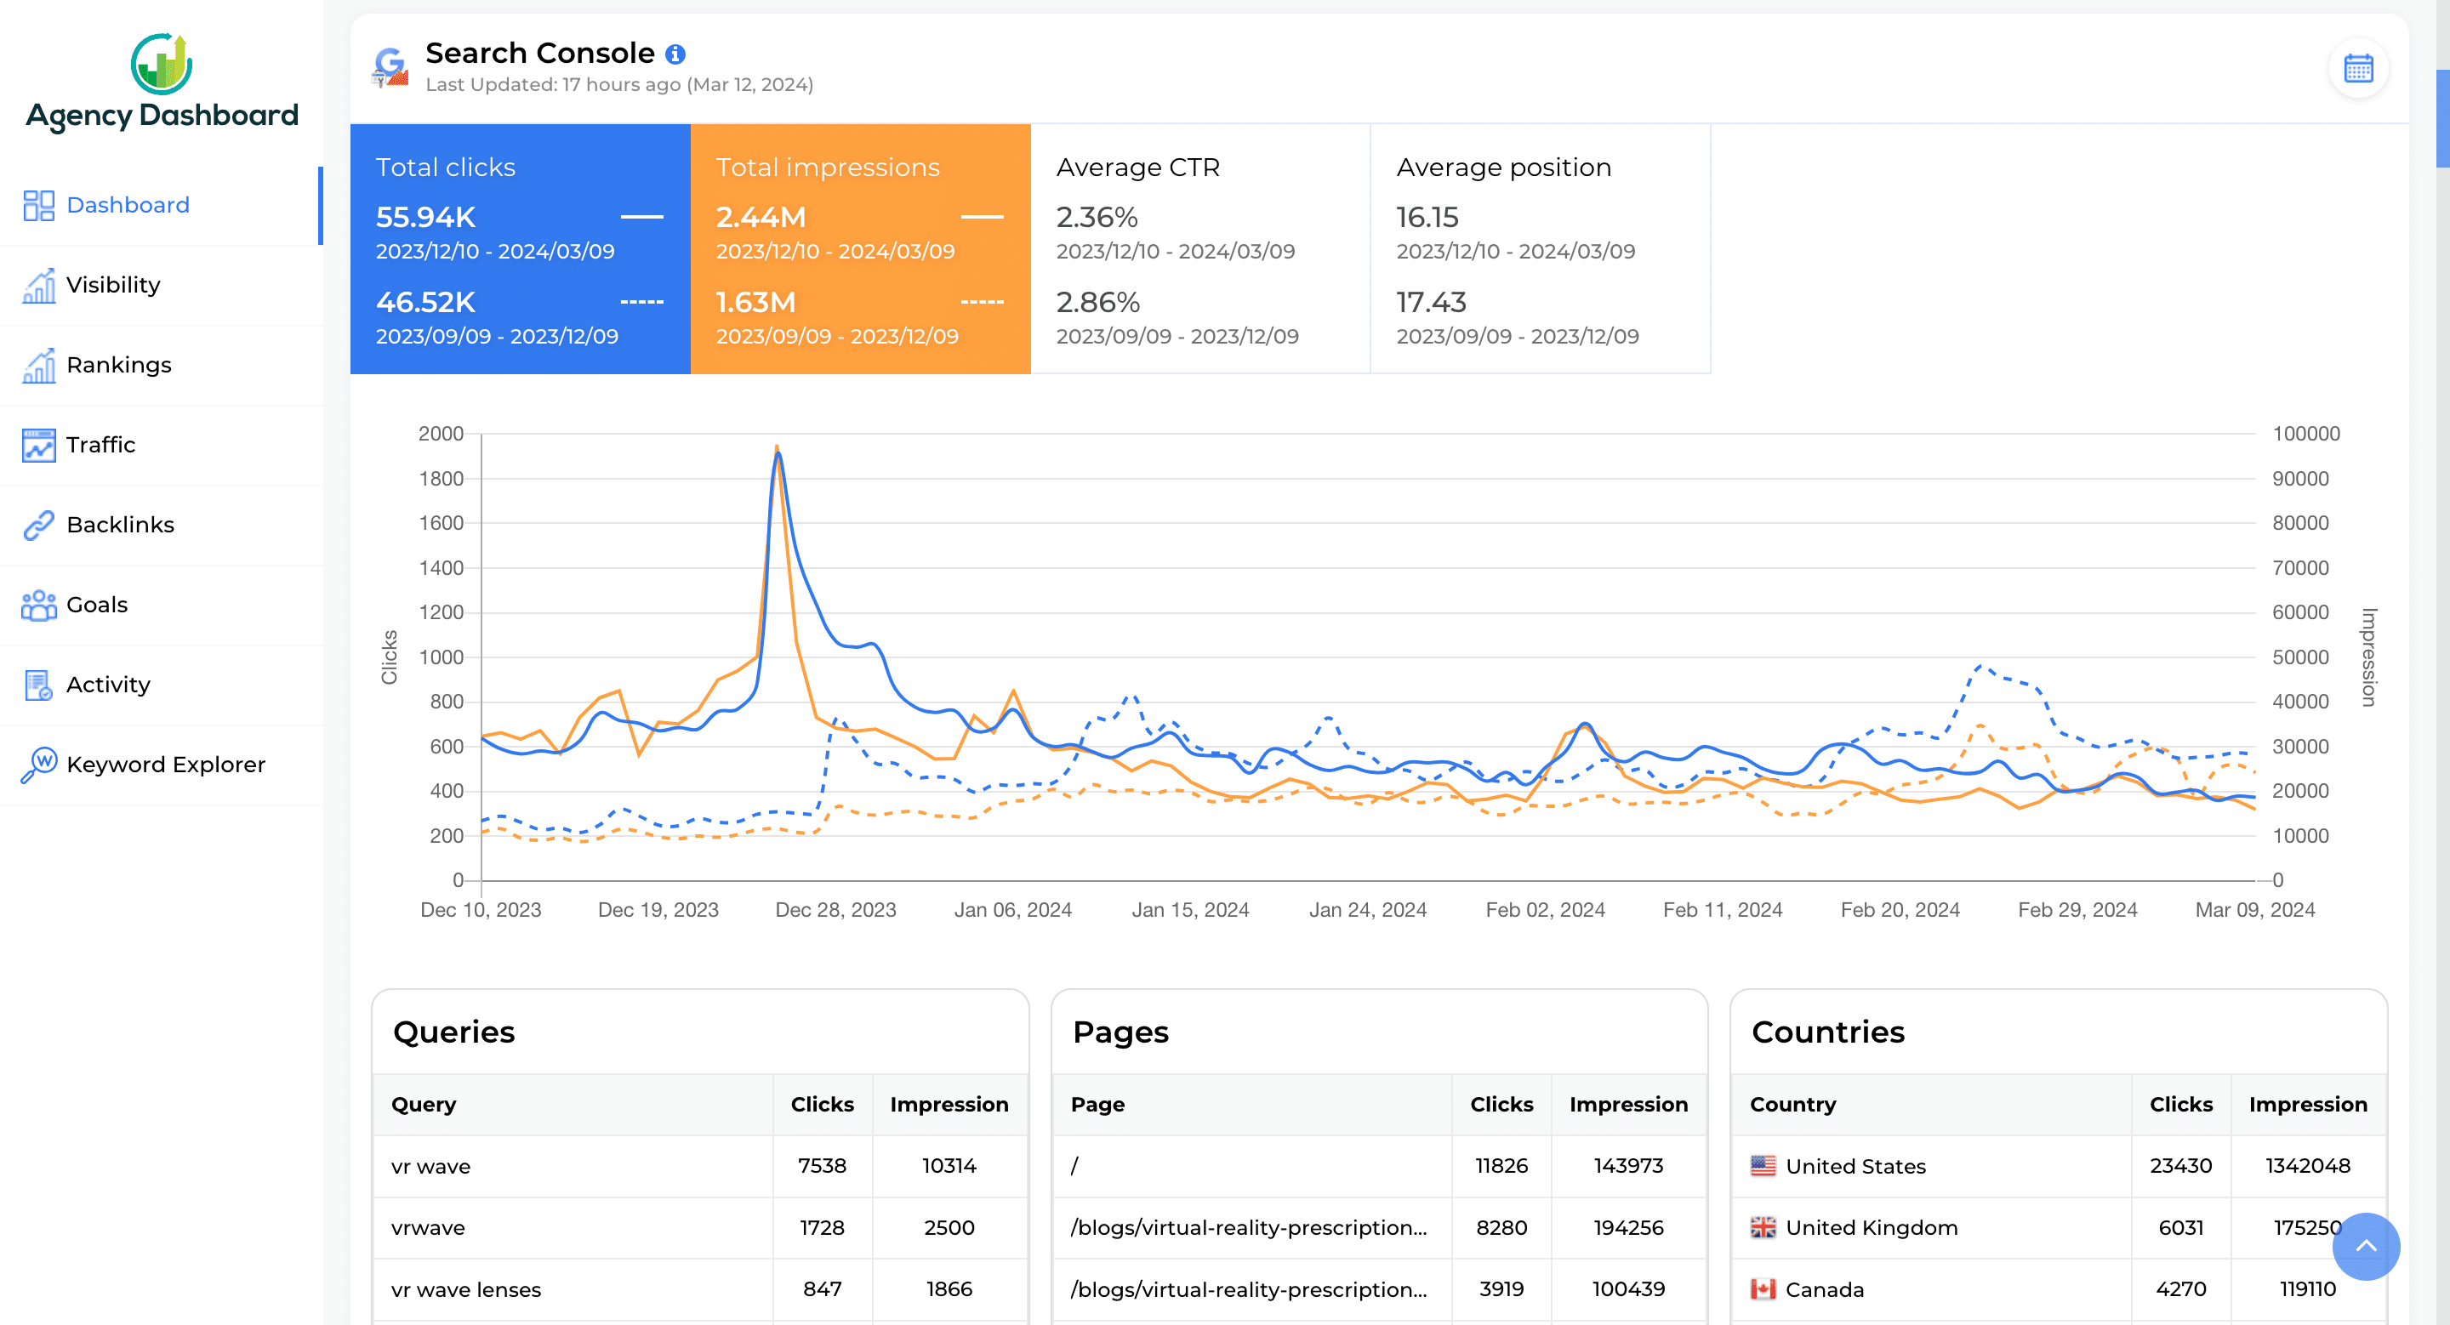This screenshot has width=2450, height=1325.
Task: Click the peak of the clicks chart line
Action: pos(778,453)
